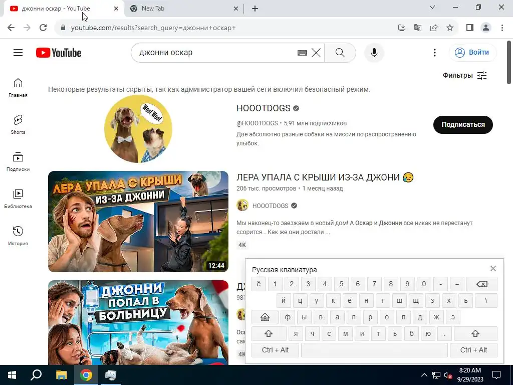Toggle right Shift on virtual keyboard

[475, 333]
